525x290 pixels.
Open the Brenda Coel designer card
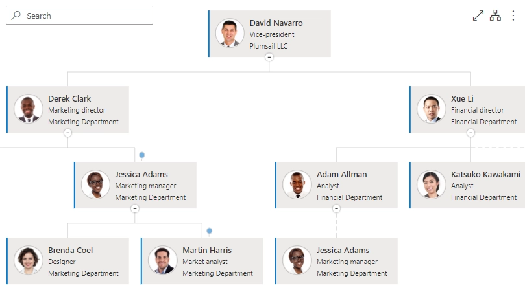[x=67, y=261]
